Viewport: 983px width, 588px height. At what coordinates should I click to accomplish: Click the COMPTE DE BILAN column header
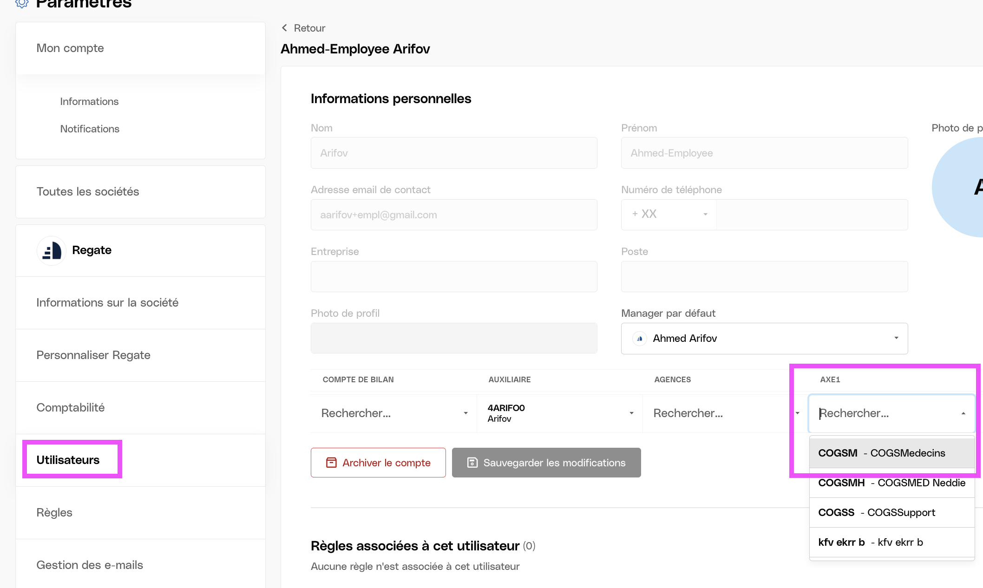coord(358,380)
